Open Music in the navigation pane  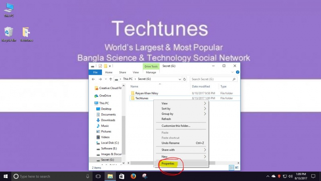click(103, 126)
